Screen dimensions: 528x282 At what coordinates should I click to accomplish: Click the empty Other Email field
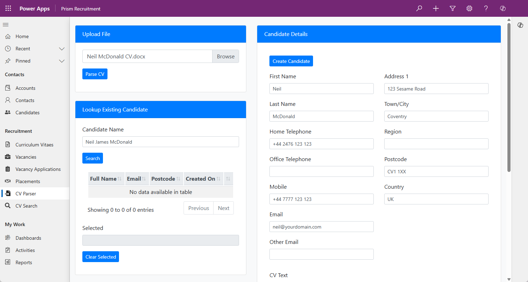321,254
